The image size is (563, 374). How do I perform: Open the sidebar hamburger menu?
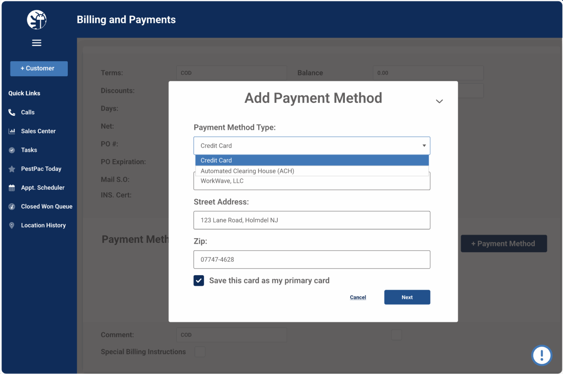[36, 42]
